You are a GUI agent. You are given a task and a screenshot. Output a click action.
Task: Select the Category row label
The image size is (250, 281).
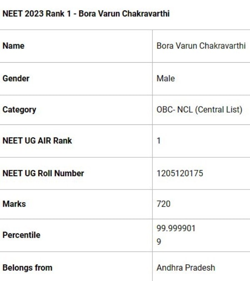pos(19,110)
